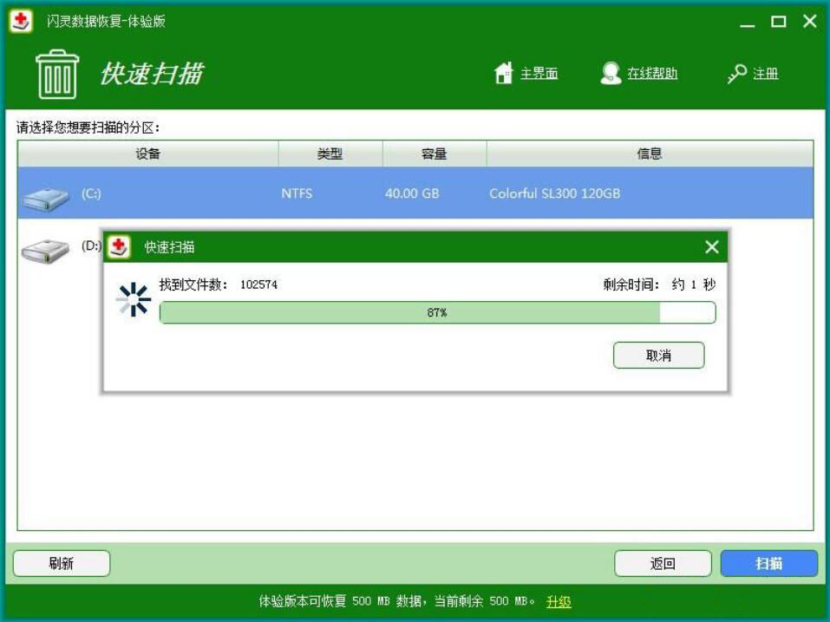Click the 升级 upgrade link
830x622 pixels.
pyautogui.click(x=559, y=601)
